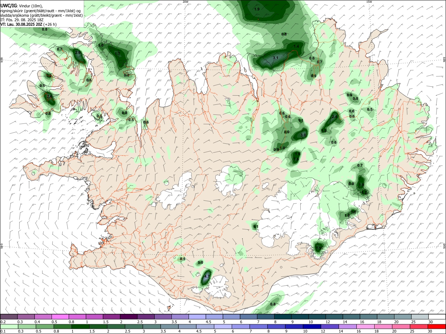This screenshot has height=334, width=446.
Task: Click the 0.1 label on the lower scale
Action: tap(3, 332)
